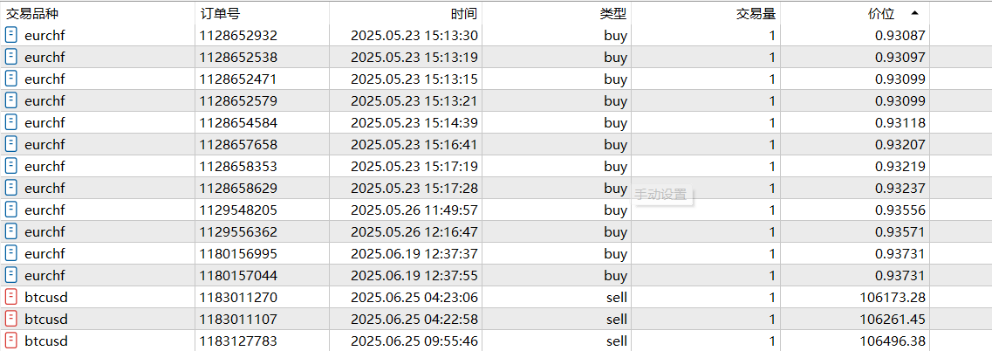The width and height of the screenshot is (992, 351).
Task: Click the icon beside eurchf order 1129548205
Action: [10, 210]
